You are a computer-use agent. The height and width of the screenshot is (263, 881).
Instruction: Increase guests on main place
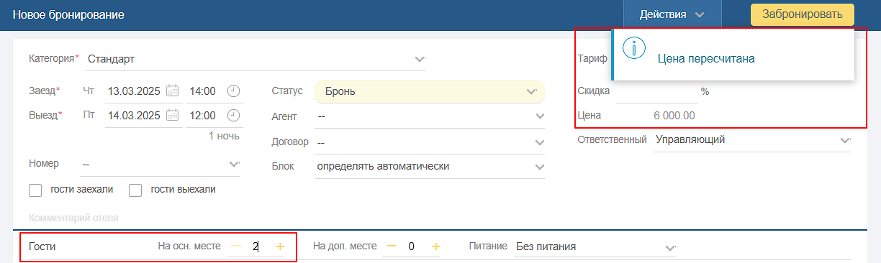pyautogui.click(x=280, y=246)
